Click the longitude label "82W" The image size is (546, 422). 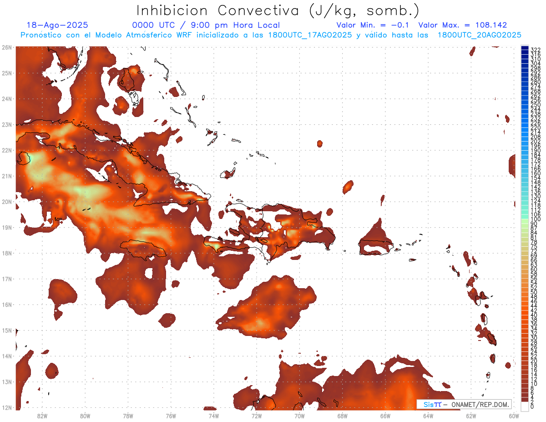[x=42, y=416]
